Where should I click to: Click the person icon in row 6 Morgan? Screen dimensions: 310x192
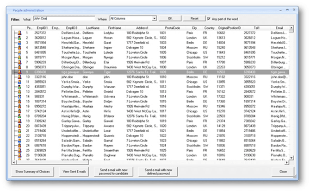click(19, 57)
